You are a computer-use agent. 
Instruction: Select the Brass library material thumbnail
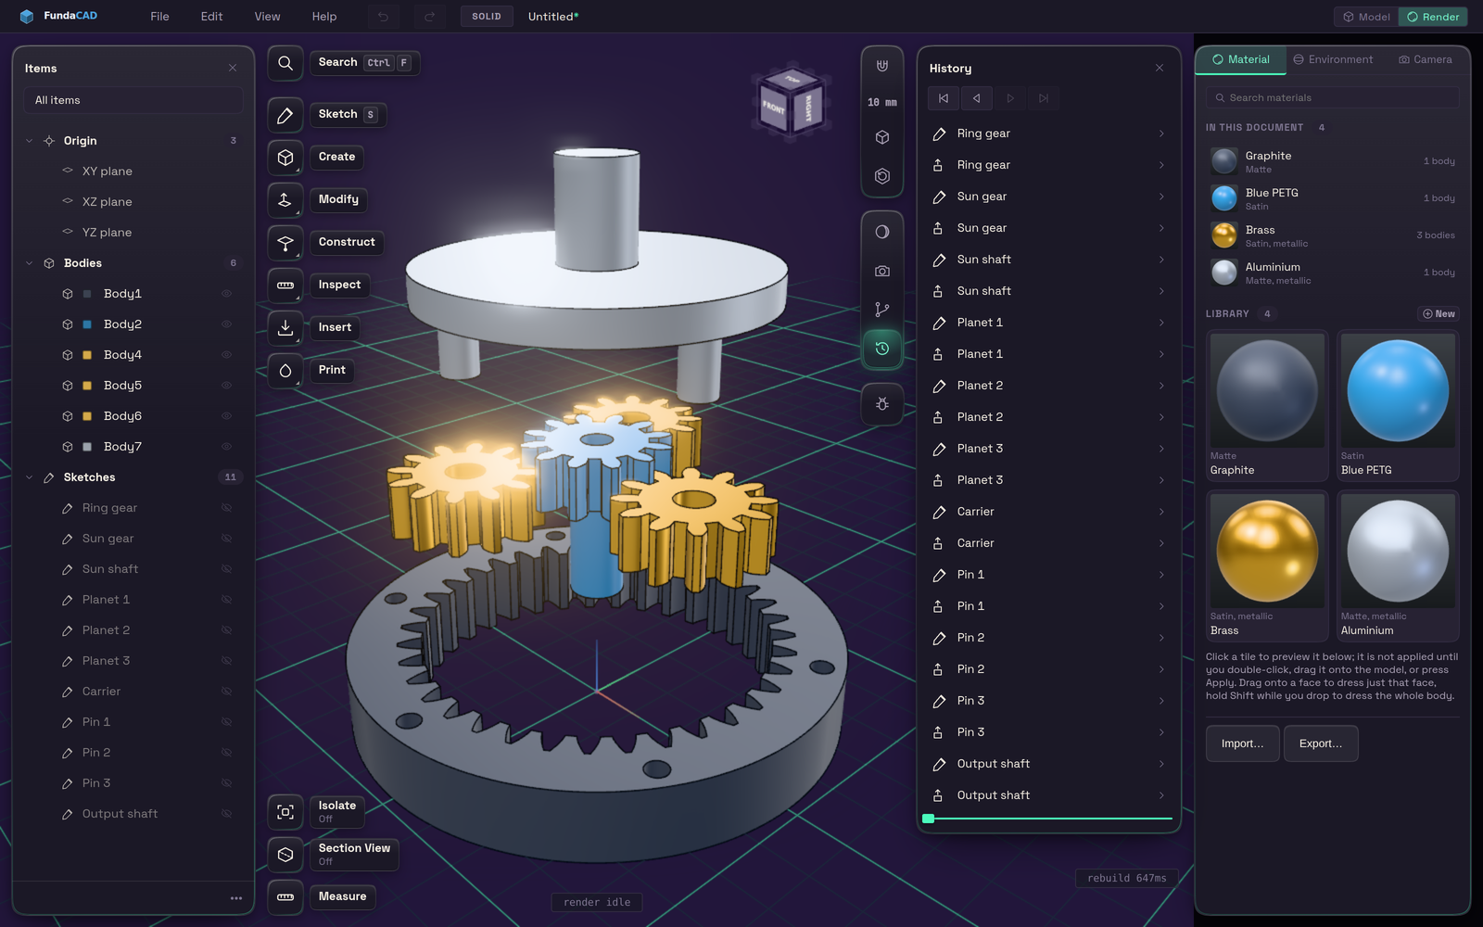click(1267, 552)
